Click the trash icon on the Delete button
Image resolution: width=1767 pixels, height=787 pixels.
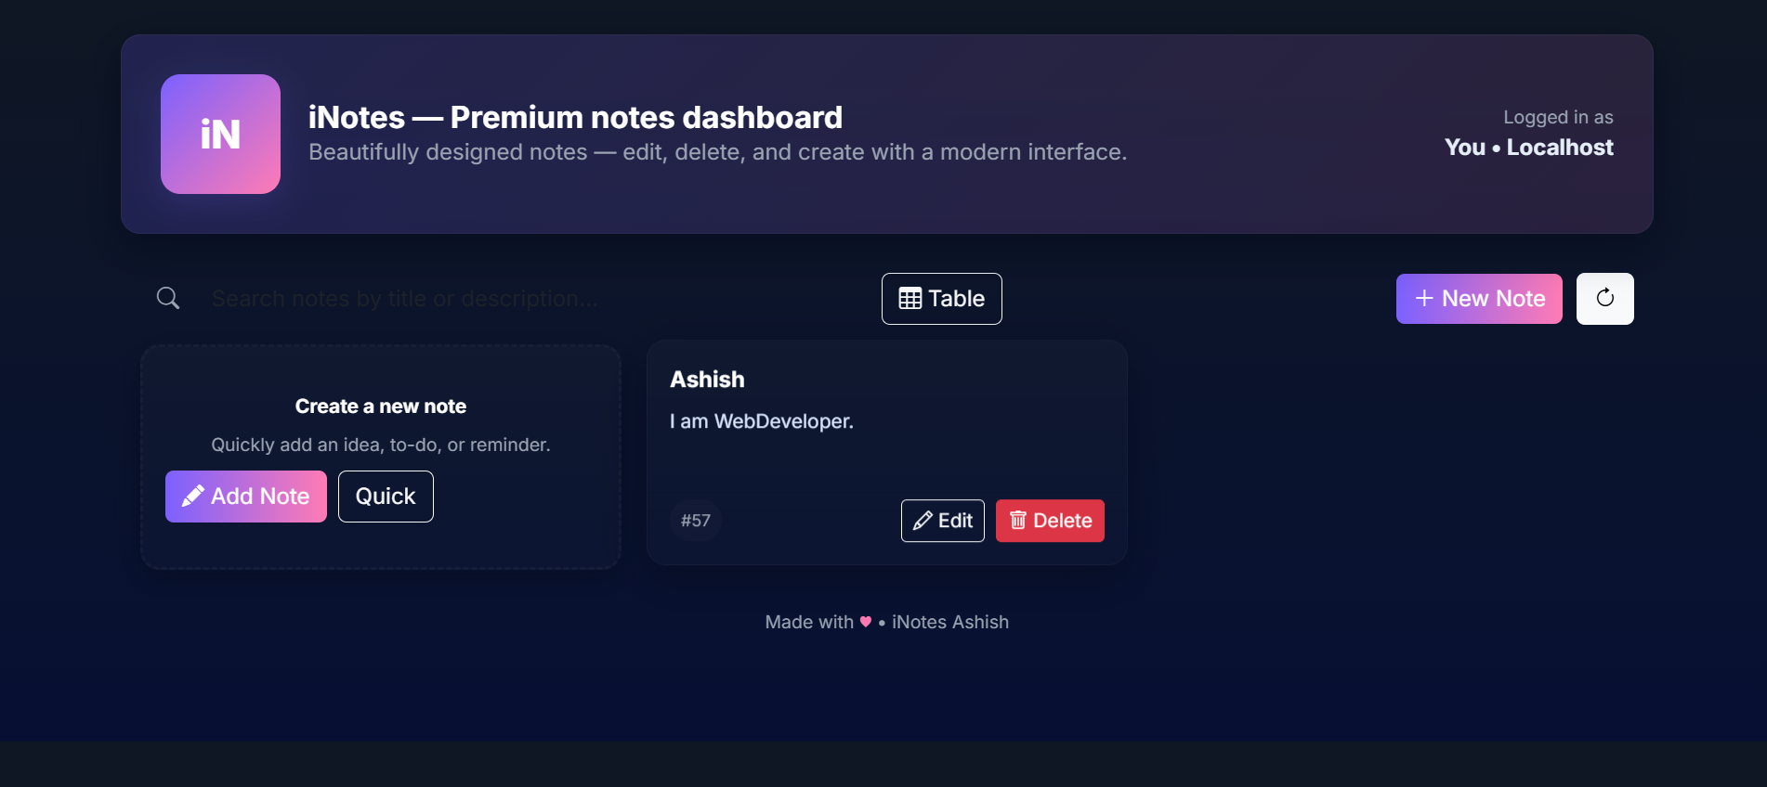[x=1018, y=521]
